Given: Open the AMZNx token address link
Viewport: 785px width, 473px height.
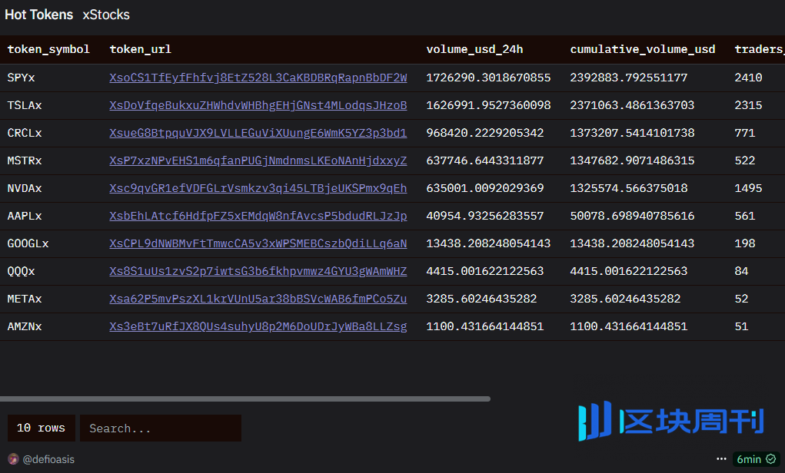Looking at the screenshot, I should click(258, 326).
